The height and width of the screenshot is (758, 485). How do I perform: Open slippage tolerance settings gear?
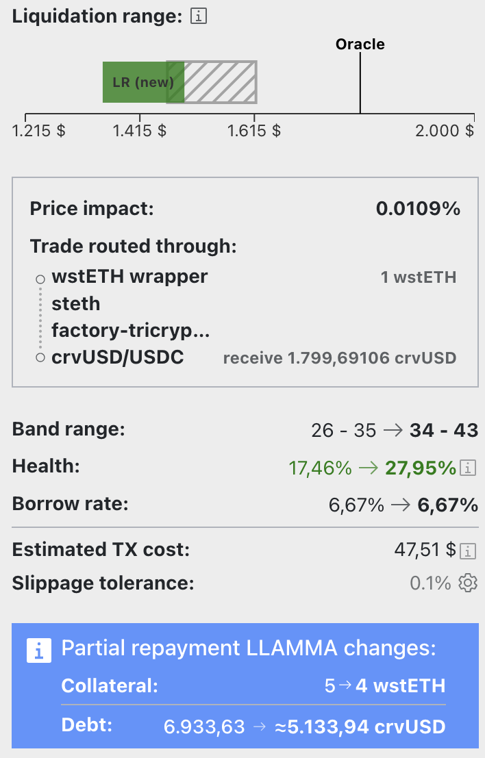point(468,583)
